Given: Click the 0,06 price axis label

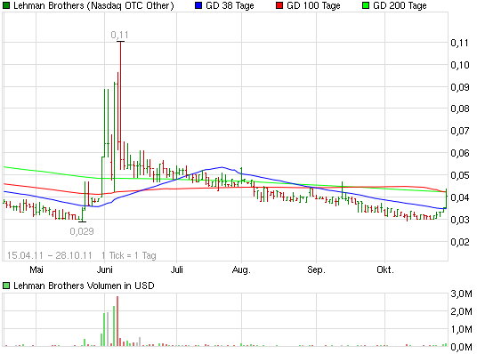Looking at the screenshot, I should click(460, 153).
